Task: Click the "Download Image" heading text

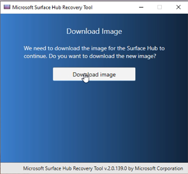Action: [94, 31]
